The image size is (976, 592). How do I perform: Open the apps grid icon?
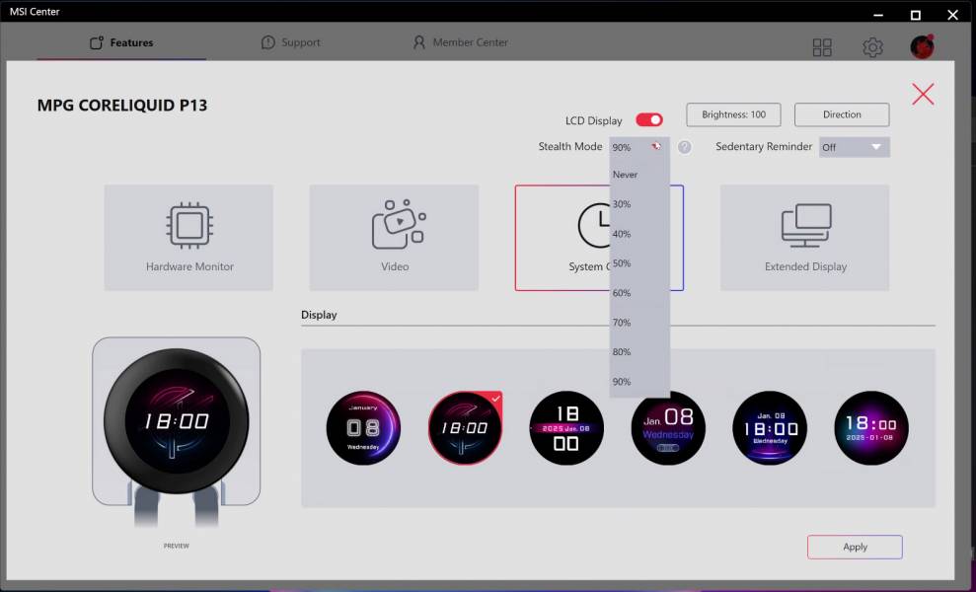pyautogui.click(x=822, y=47)
